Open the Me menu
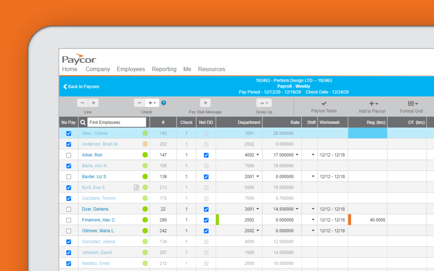The image size is (434, 271). point(187,69)
